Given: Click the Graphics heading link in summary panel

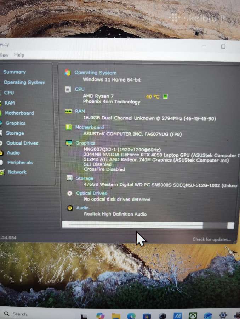Looking at the screenshot, I should (85, 143).
